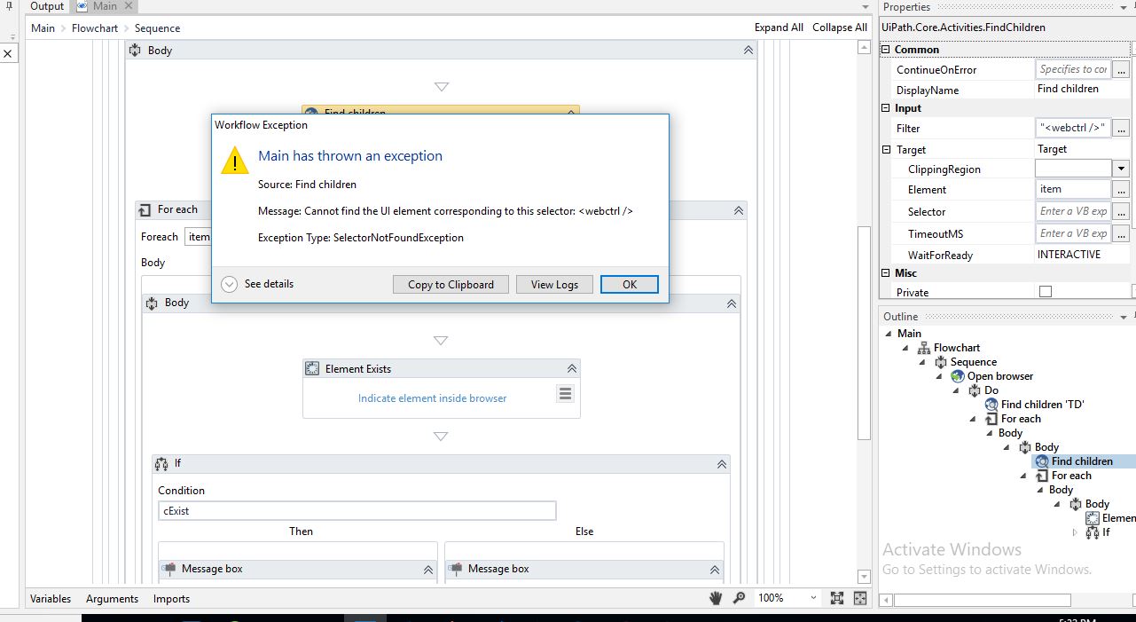Screen dimensions: 1136x622
Task: Open the ClippingRegion dropdown arrow
Action: [x=1122, y=169]
